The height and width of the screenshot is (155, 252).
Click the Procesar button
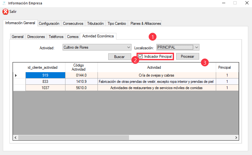(x=188, y=56)
